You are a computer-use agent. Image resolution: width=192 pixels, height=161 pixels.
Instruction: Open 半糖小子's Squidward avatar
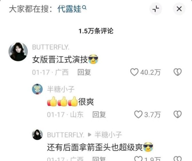click(x=37, y=89)
